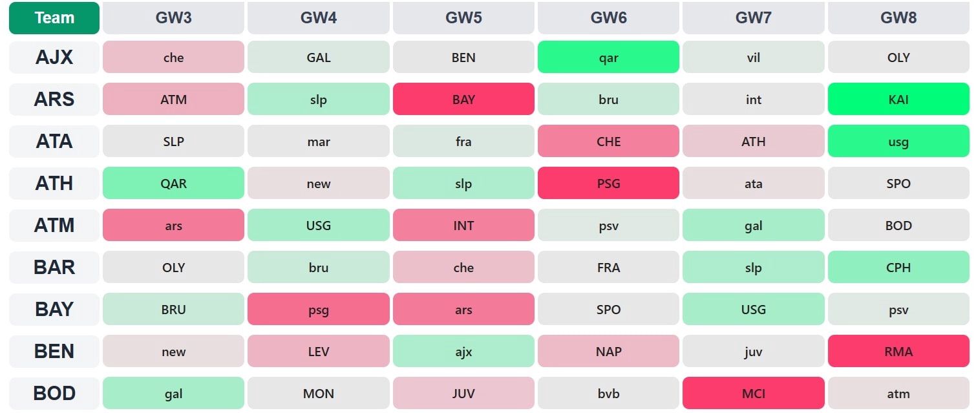Click the green Team header button

(54, 18)
